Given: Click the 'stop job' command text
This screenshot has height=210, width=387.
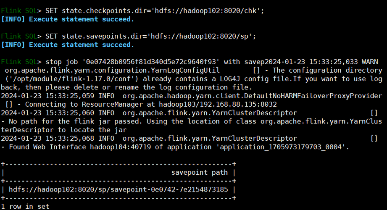Looking at the screenshot, I should pos(62,62).
